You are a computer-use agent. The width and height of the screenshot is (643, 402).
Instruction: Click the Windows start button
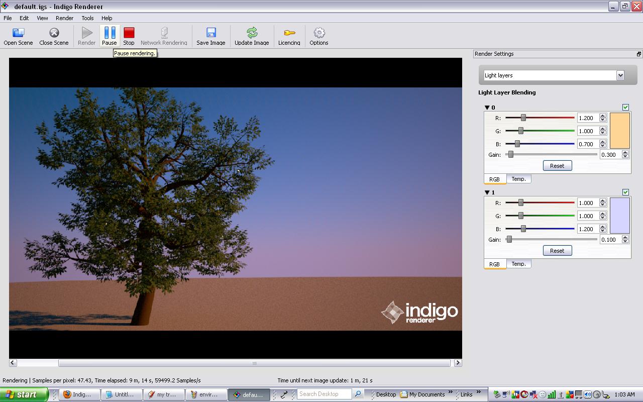point(24,394)
